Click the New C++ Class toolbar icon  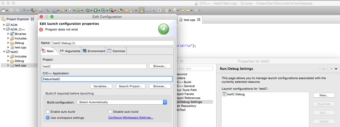point(70,10)
